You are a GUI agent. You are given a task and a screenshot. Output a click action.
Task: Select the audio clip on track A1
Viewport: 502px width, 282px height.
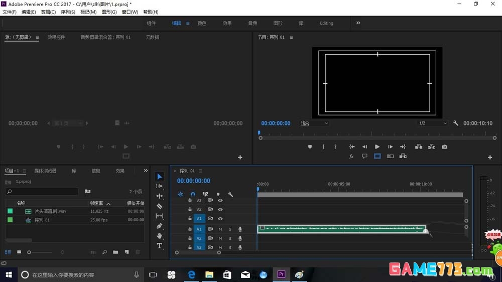(x=342, y=229)
